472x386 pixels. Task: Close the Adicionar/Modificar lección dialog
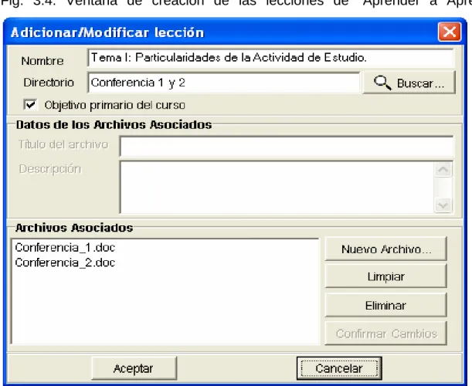pos(450,32)
